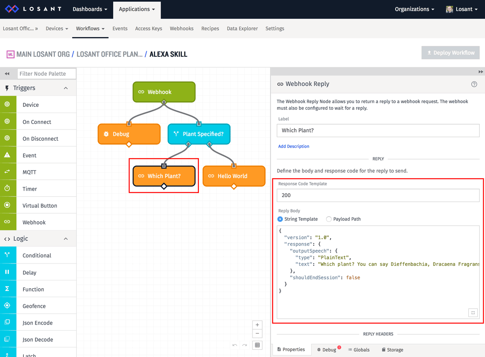Screen dimensions: 485x357
Task: Open the Applications dropdown menu
Action: click(x=137, y=8)
